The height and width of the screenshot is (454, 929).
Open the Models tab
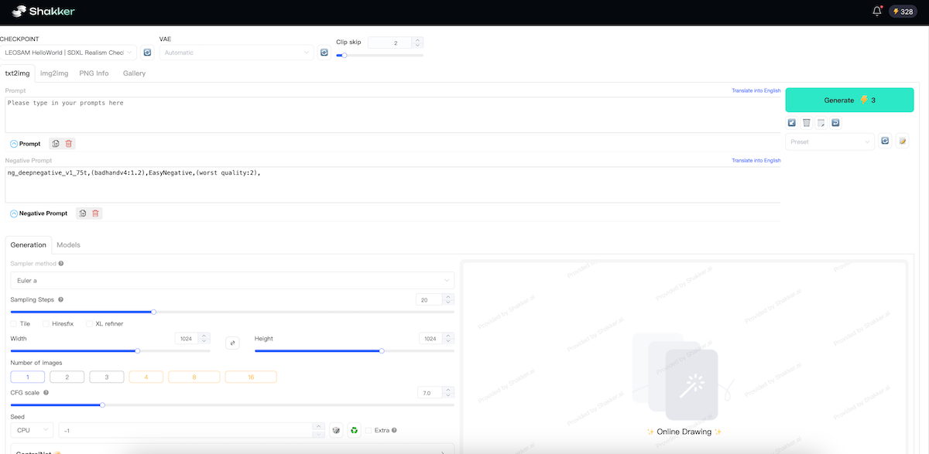coord(68,244)
